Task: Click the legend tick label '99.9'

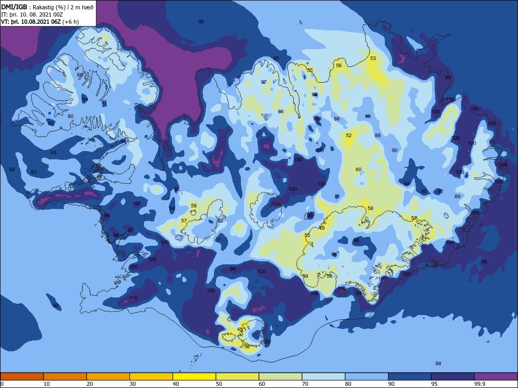Action: (x=480, y=384)
